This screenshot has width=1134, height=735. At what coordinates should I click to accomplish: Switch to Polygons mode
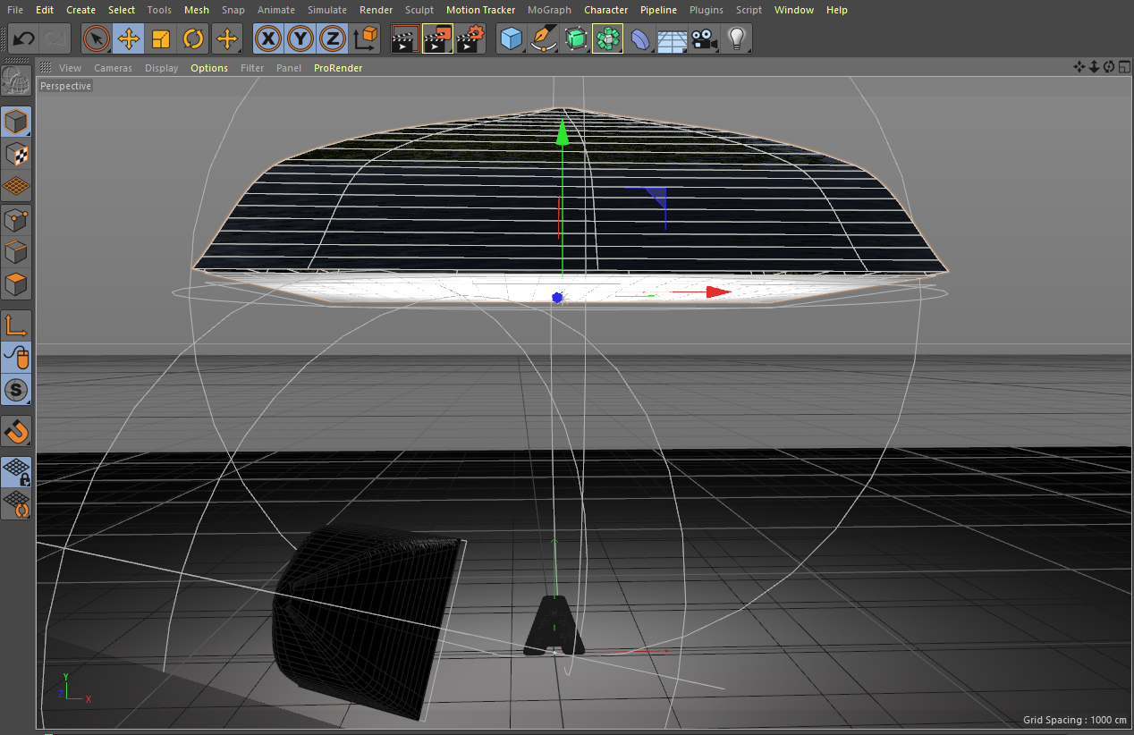click(x=16, y=285)
